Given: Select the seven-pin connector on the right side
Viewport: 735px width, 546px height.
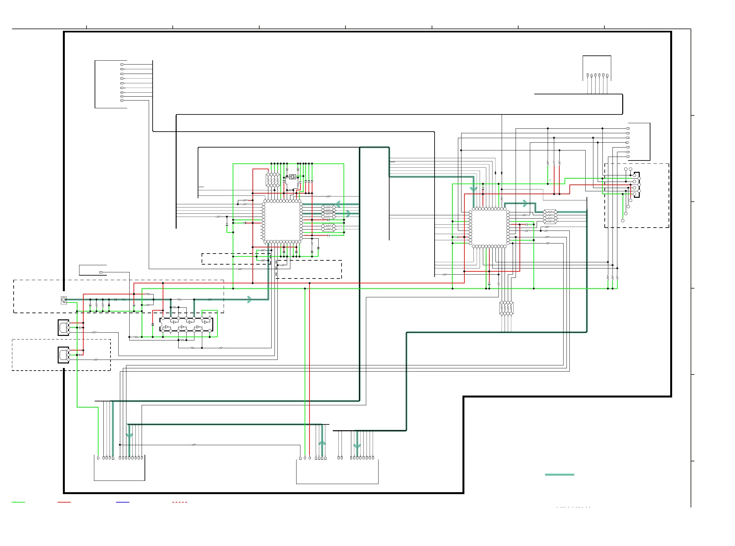Looking at the screenshot, I should (x=639, y=142).
